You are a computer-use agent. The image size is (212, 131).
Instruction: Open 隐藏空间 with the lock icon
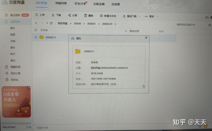click(x=13, y=67)
